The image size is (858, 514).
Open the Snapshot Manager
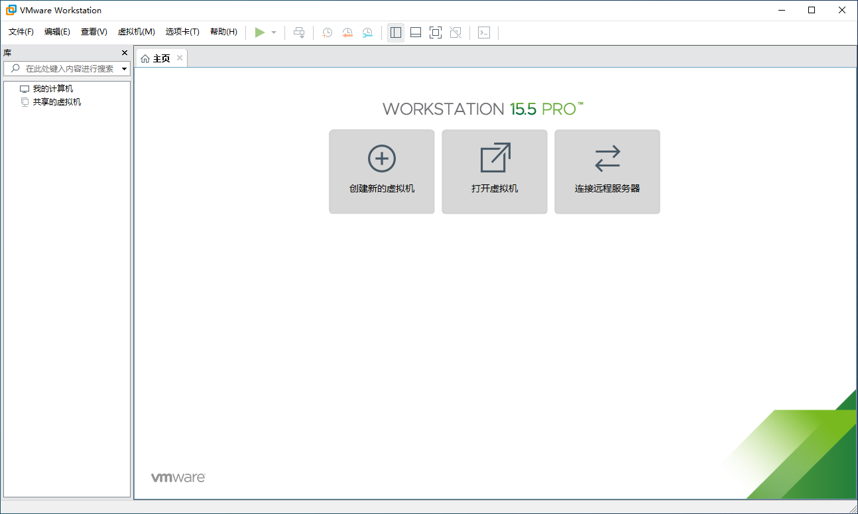click(367, 32)
